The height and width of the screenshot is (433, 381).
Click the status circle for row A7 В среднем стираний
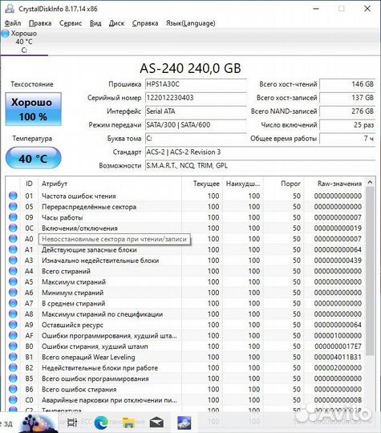pos(13,303)
